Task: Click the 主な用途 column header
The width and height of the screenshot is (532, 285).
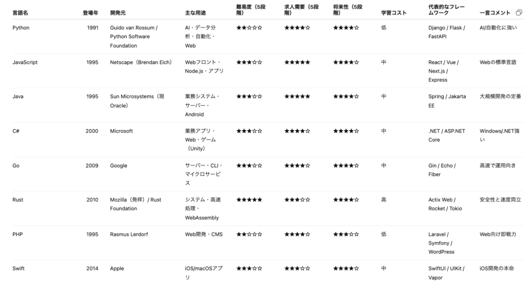Action: coord(195,12)
